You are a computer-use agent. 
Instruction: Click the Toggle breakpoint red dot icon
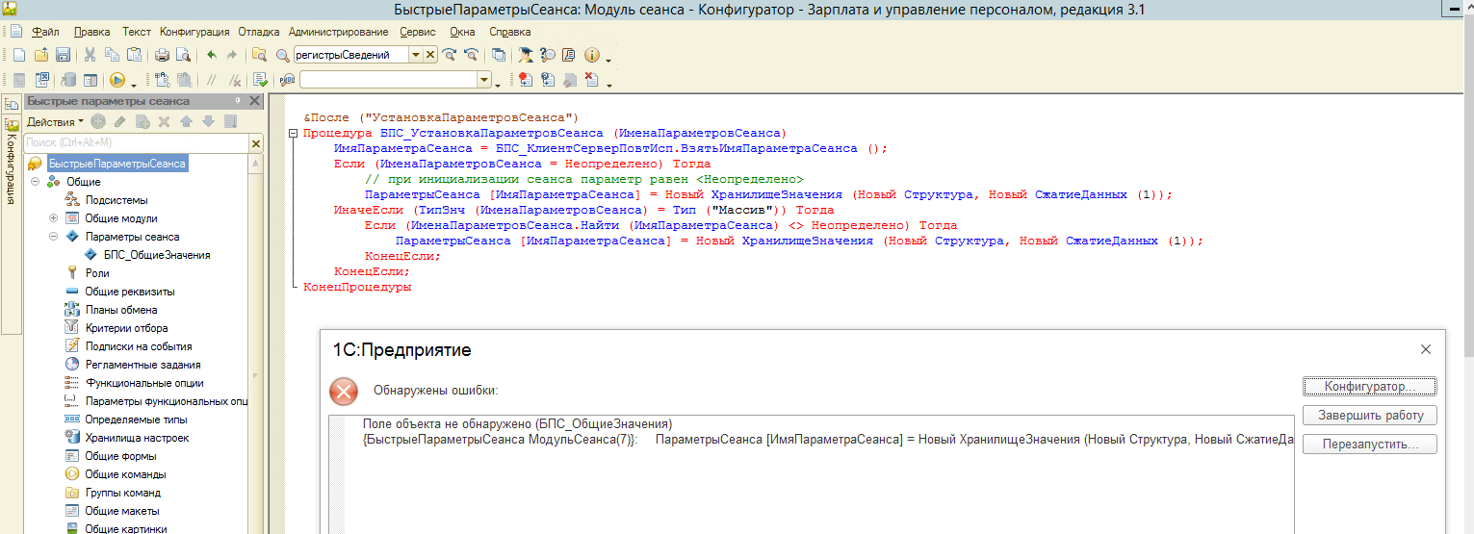[x=526, y=80]
